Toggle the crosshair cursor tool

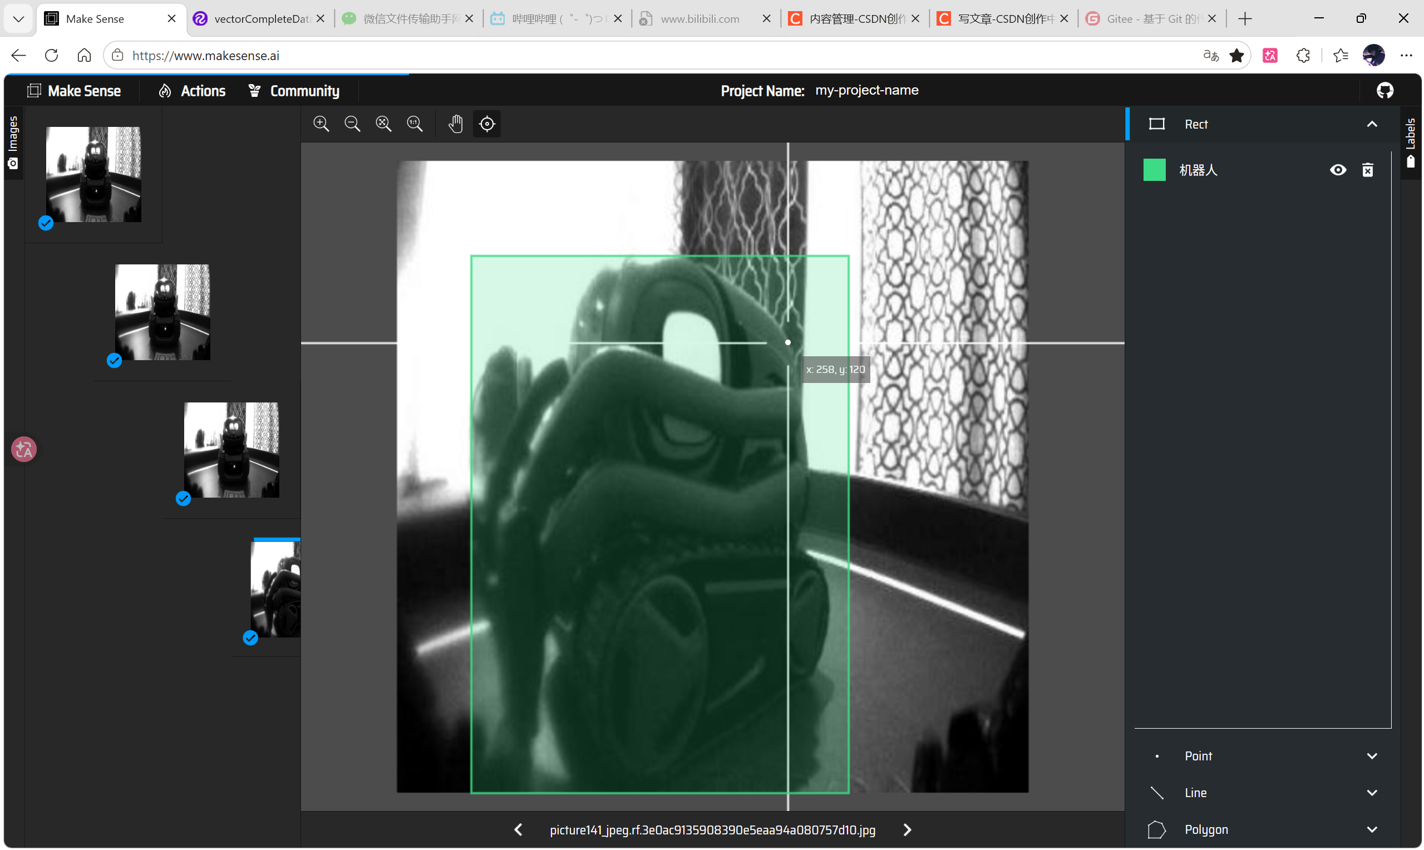coord(487,124)
